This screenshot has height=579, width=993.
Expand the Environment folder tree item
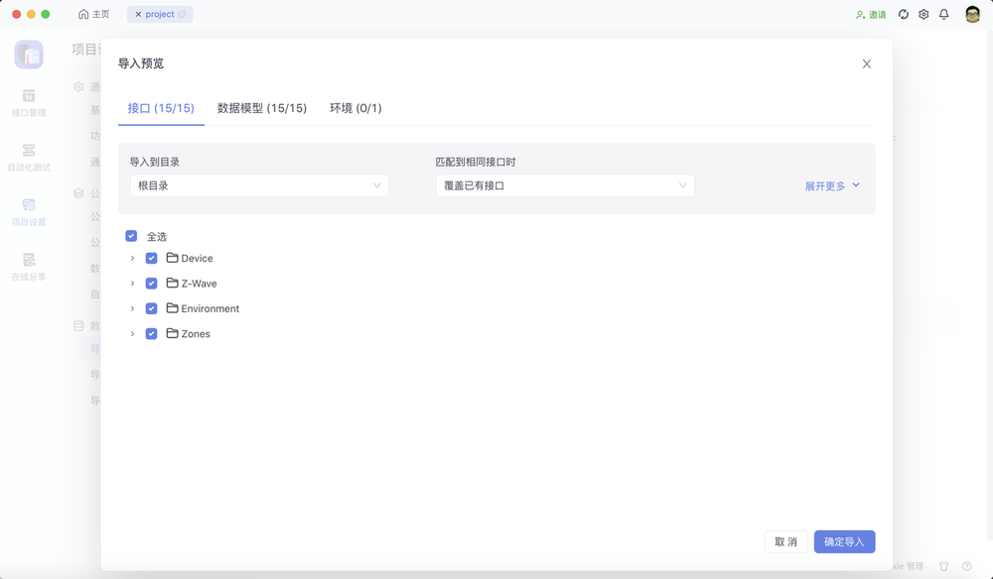coord(132,308)
